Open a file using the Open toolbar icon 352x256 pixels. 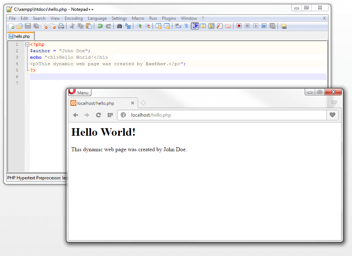click(x=20, y=26)
